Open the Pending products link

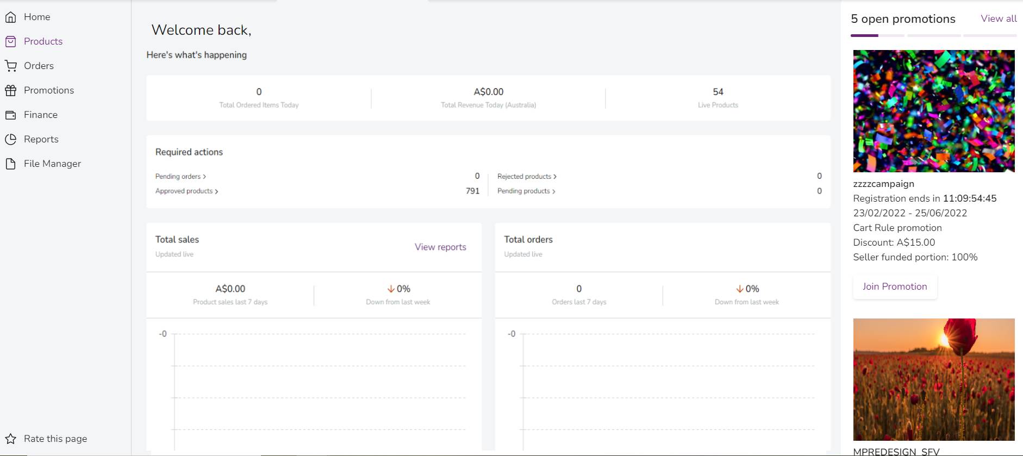click(523, 191)
